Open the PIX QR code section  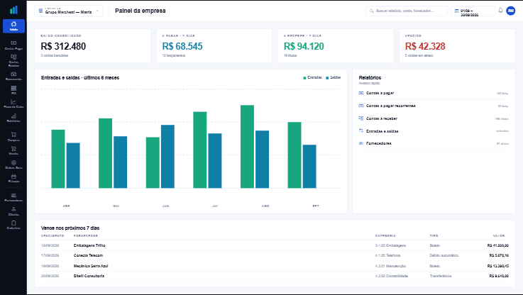click(x=13, y=90)
